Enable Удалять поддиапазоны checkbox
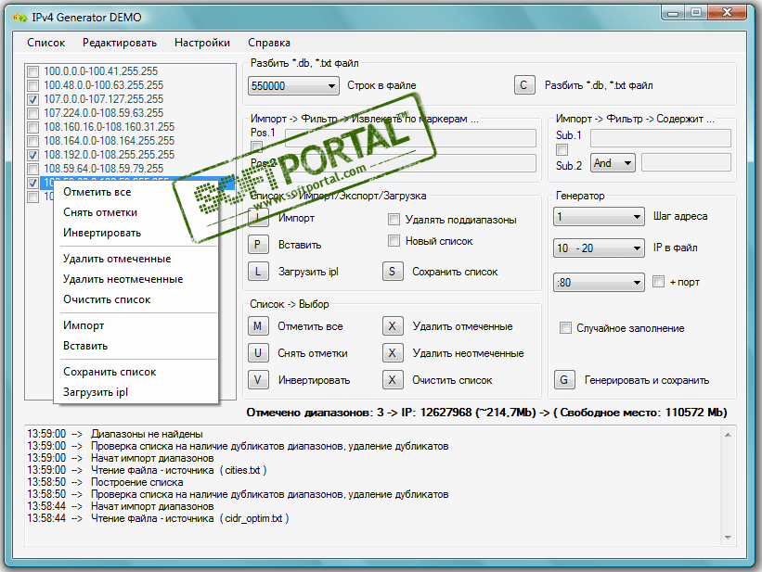This screenshot has height=572, width=762. (394, 220)
